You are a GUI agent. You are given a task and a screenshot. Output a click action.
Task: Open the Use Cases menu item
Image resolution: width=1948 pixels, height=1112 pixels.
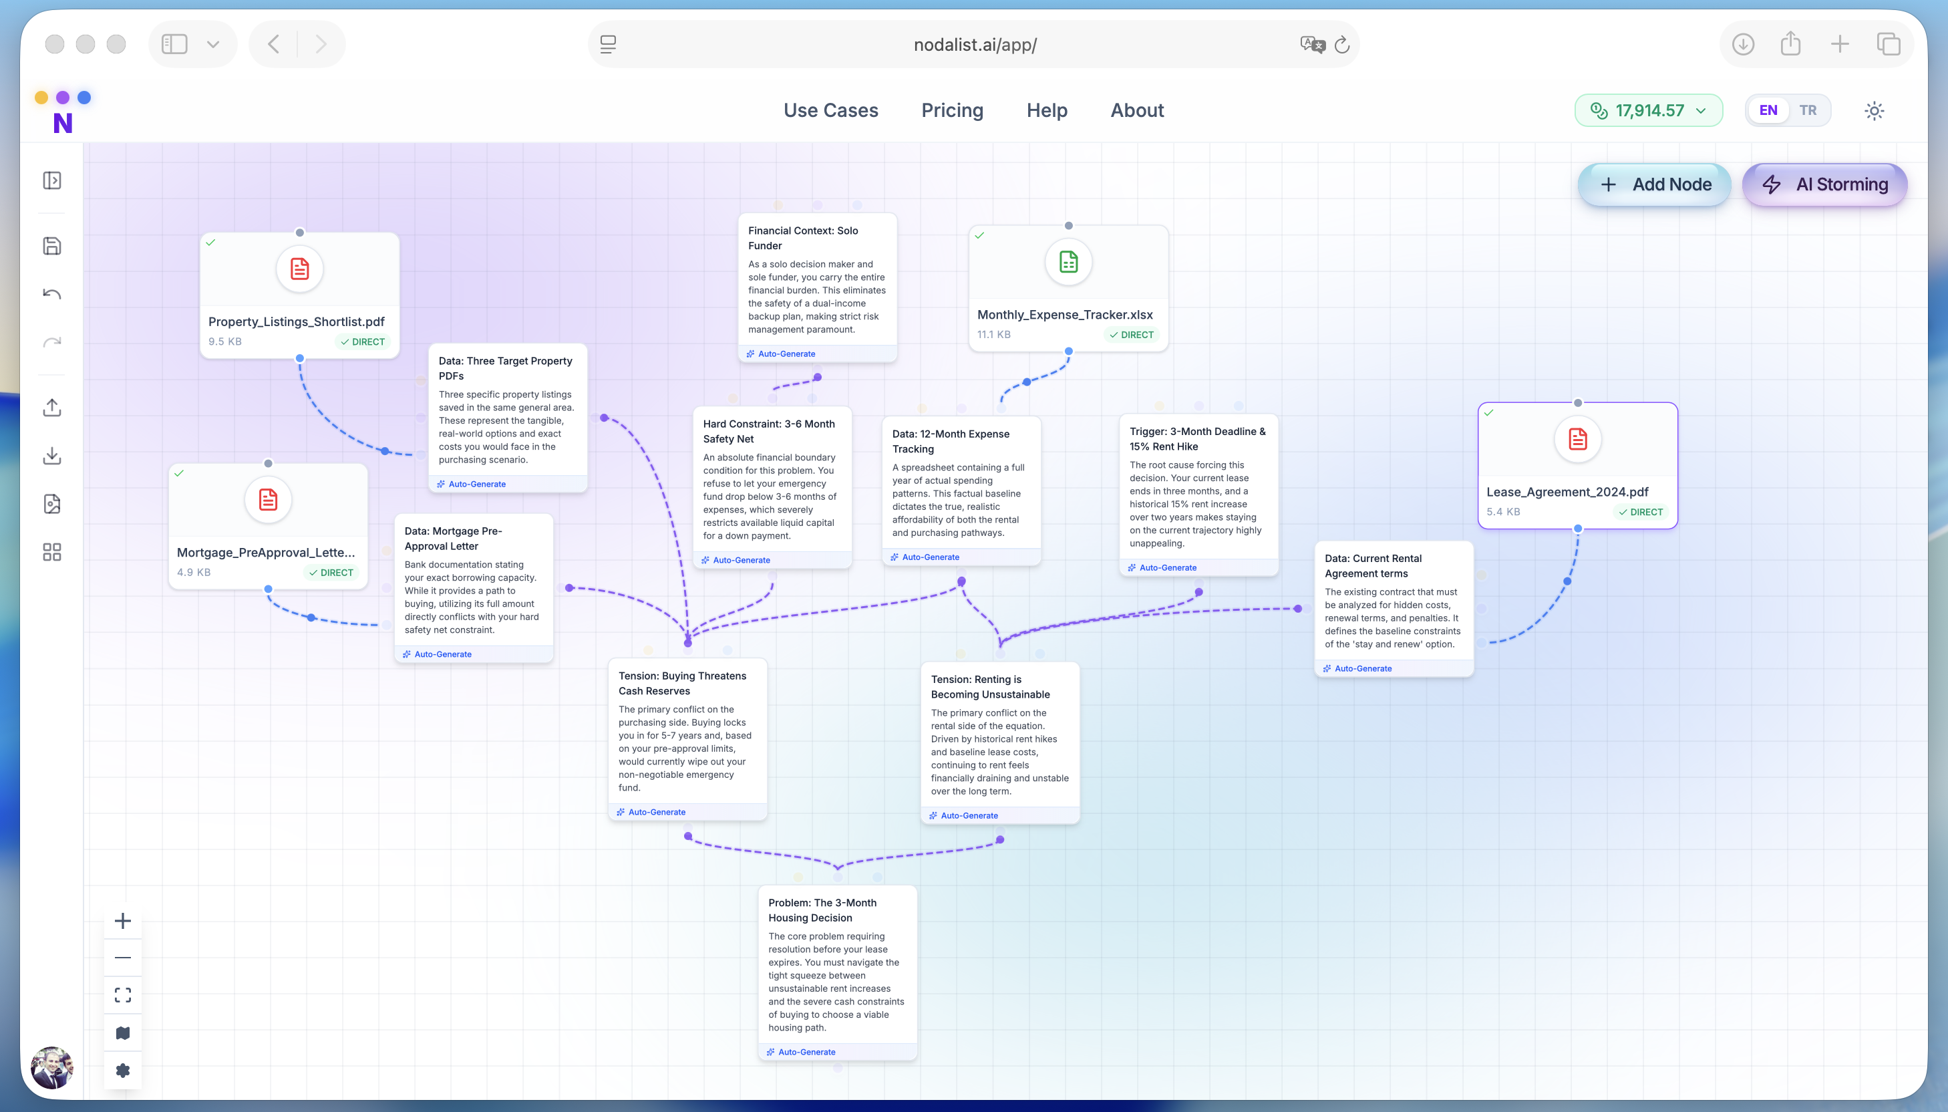pos(830,110)
